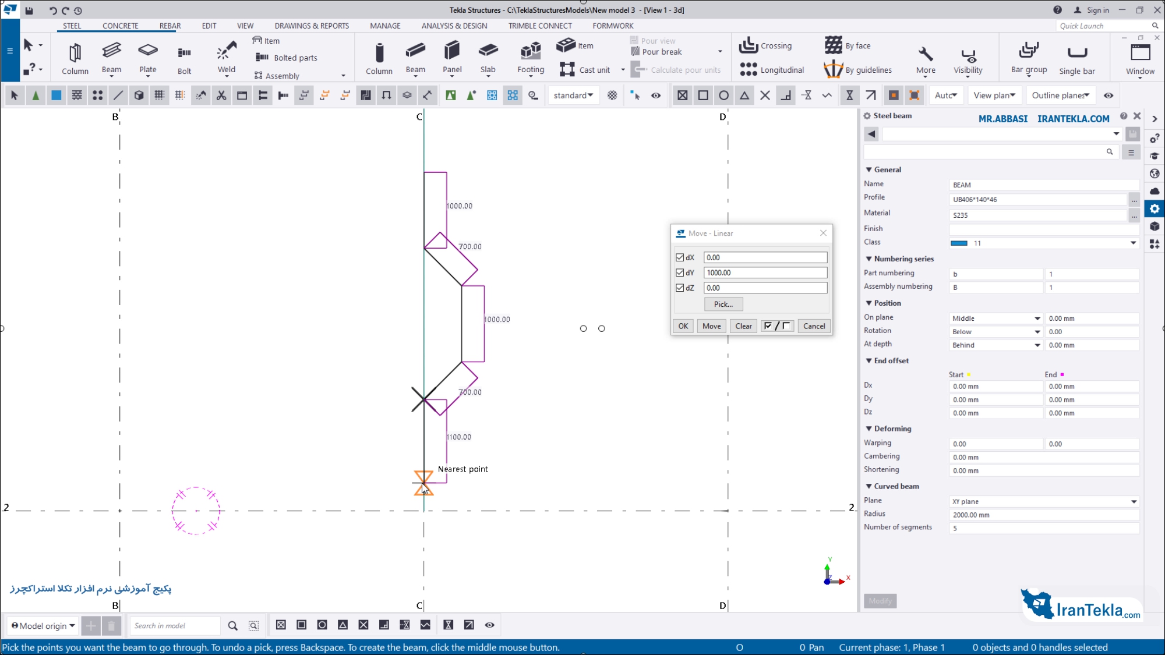This screenshot has height=655, width=1165.
Task: Open the Rotation Below dropdown
Action: (996, 332)
